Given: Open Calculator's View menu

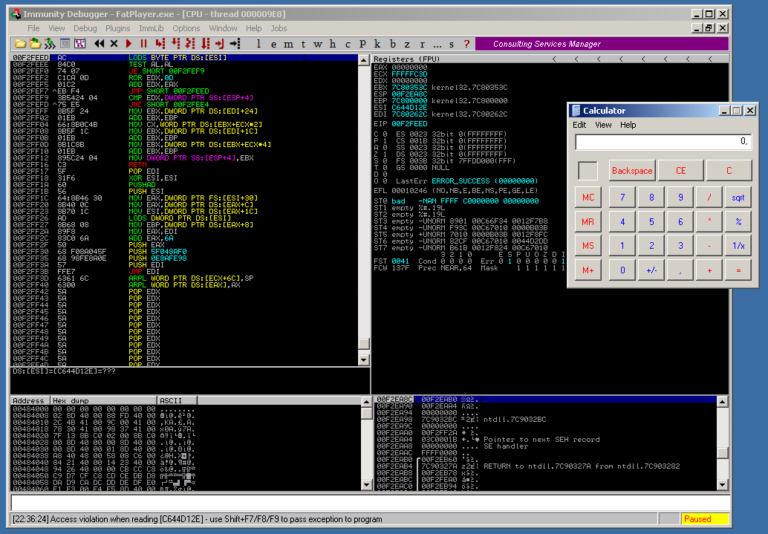Looking at the screenshot, I should [603, 125].
